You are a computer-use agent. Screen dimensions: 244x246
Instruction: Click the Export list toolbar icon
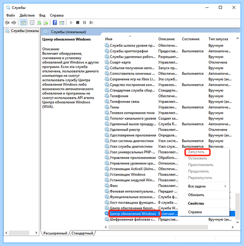coord(46,23)
